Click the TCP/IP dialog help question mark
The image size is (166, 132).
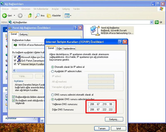(x=120, y=42)
